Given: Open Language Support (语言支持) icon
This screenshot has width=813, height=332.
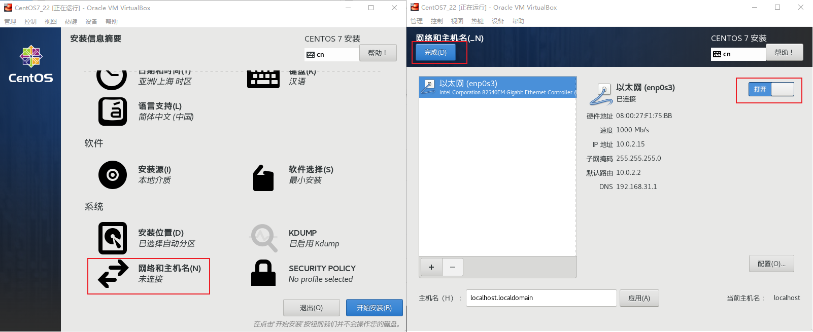Looking at the screenshot, I should [112, 112].
